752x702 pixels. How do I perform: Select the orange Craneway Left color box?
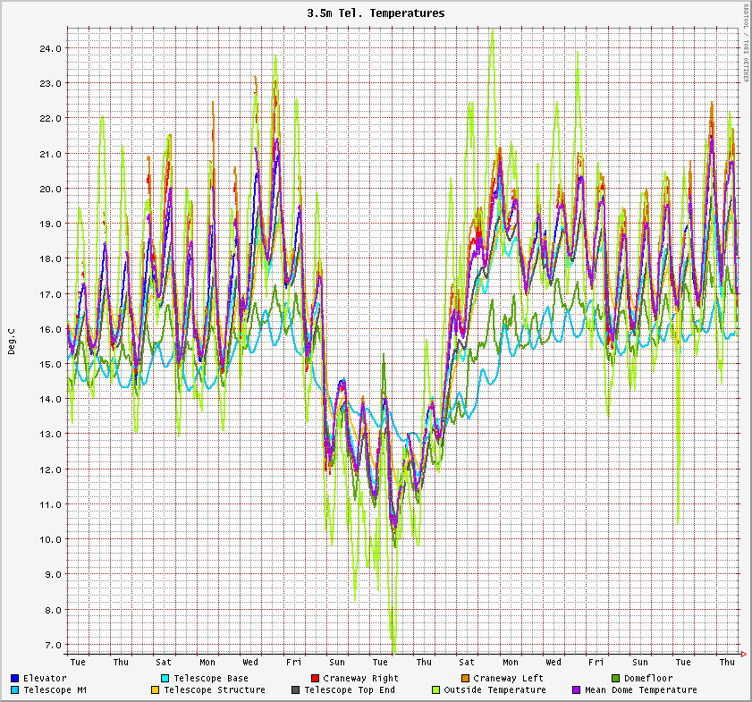465,679
